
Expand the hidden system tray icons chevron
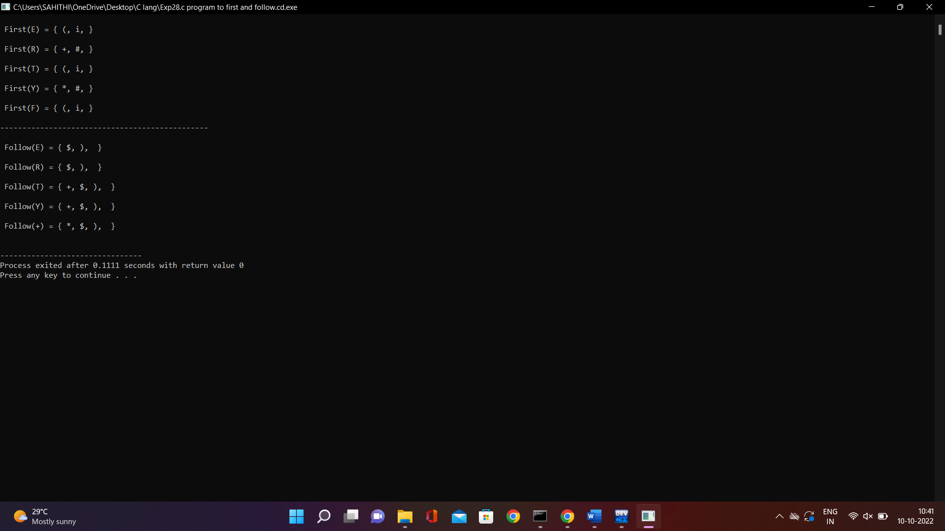[x=779, y=516]
